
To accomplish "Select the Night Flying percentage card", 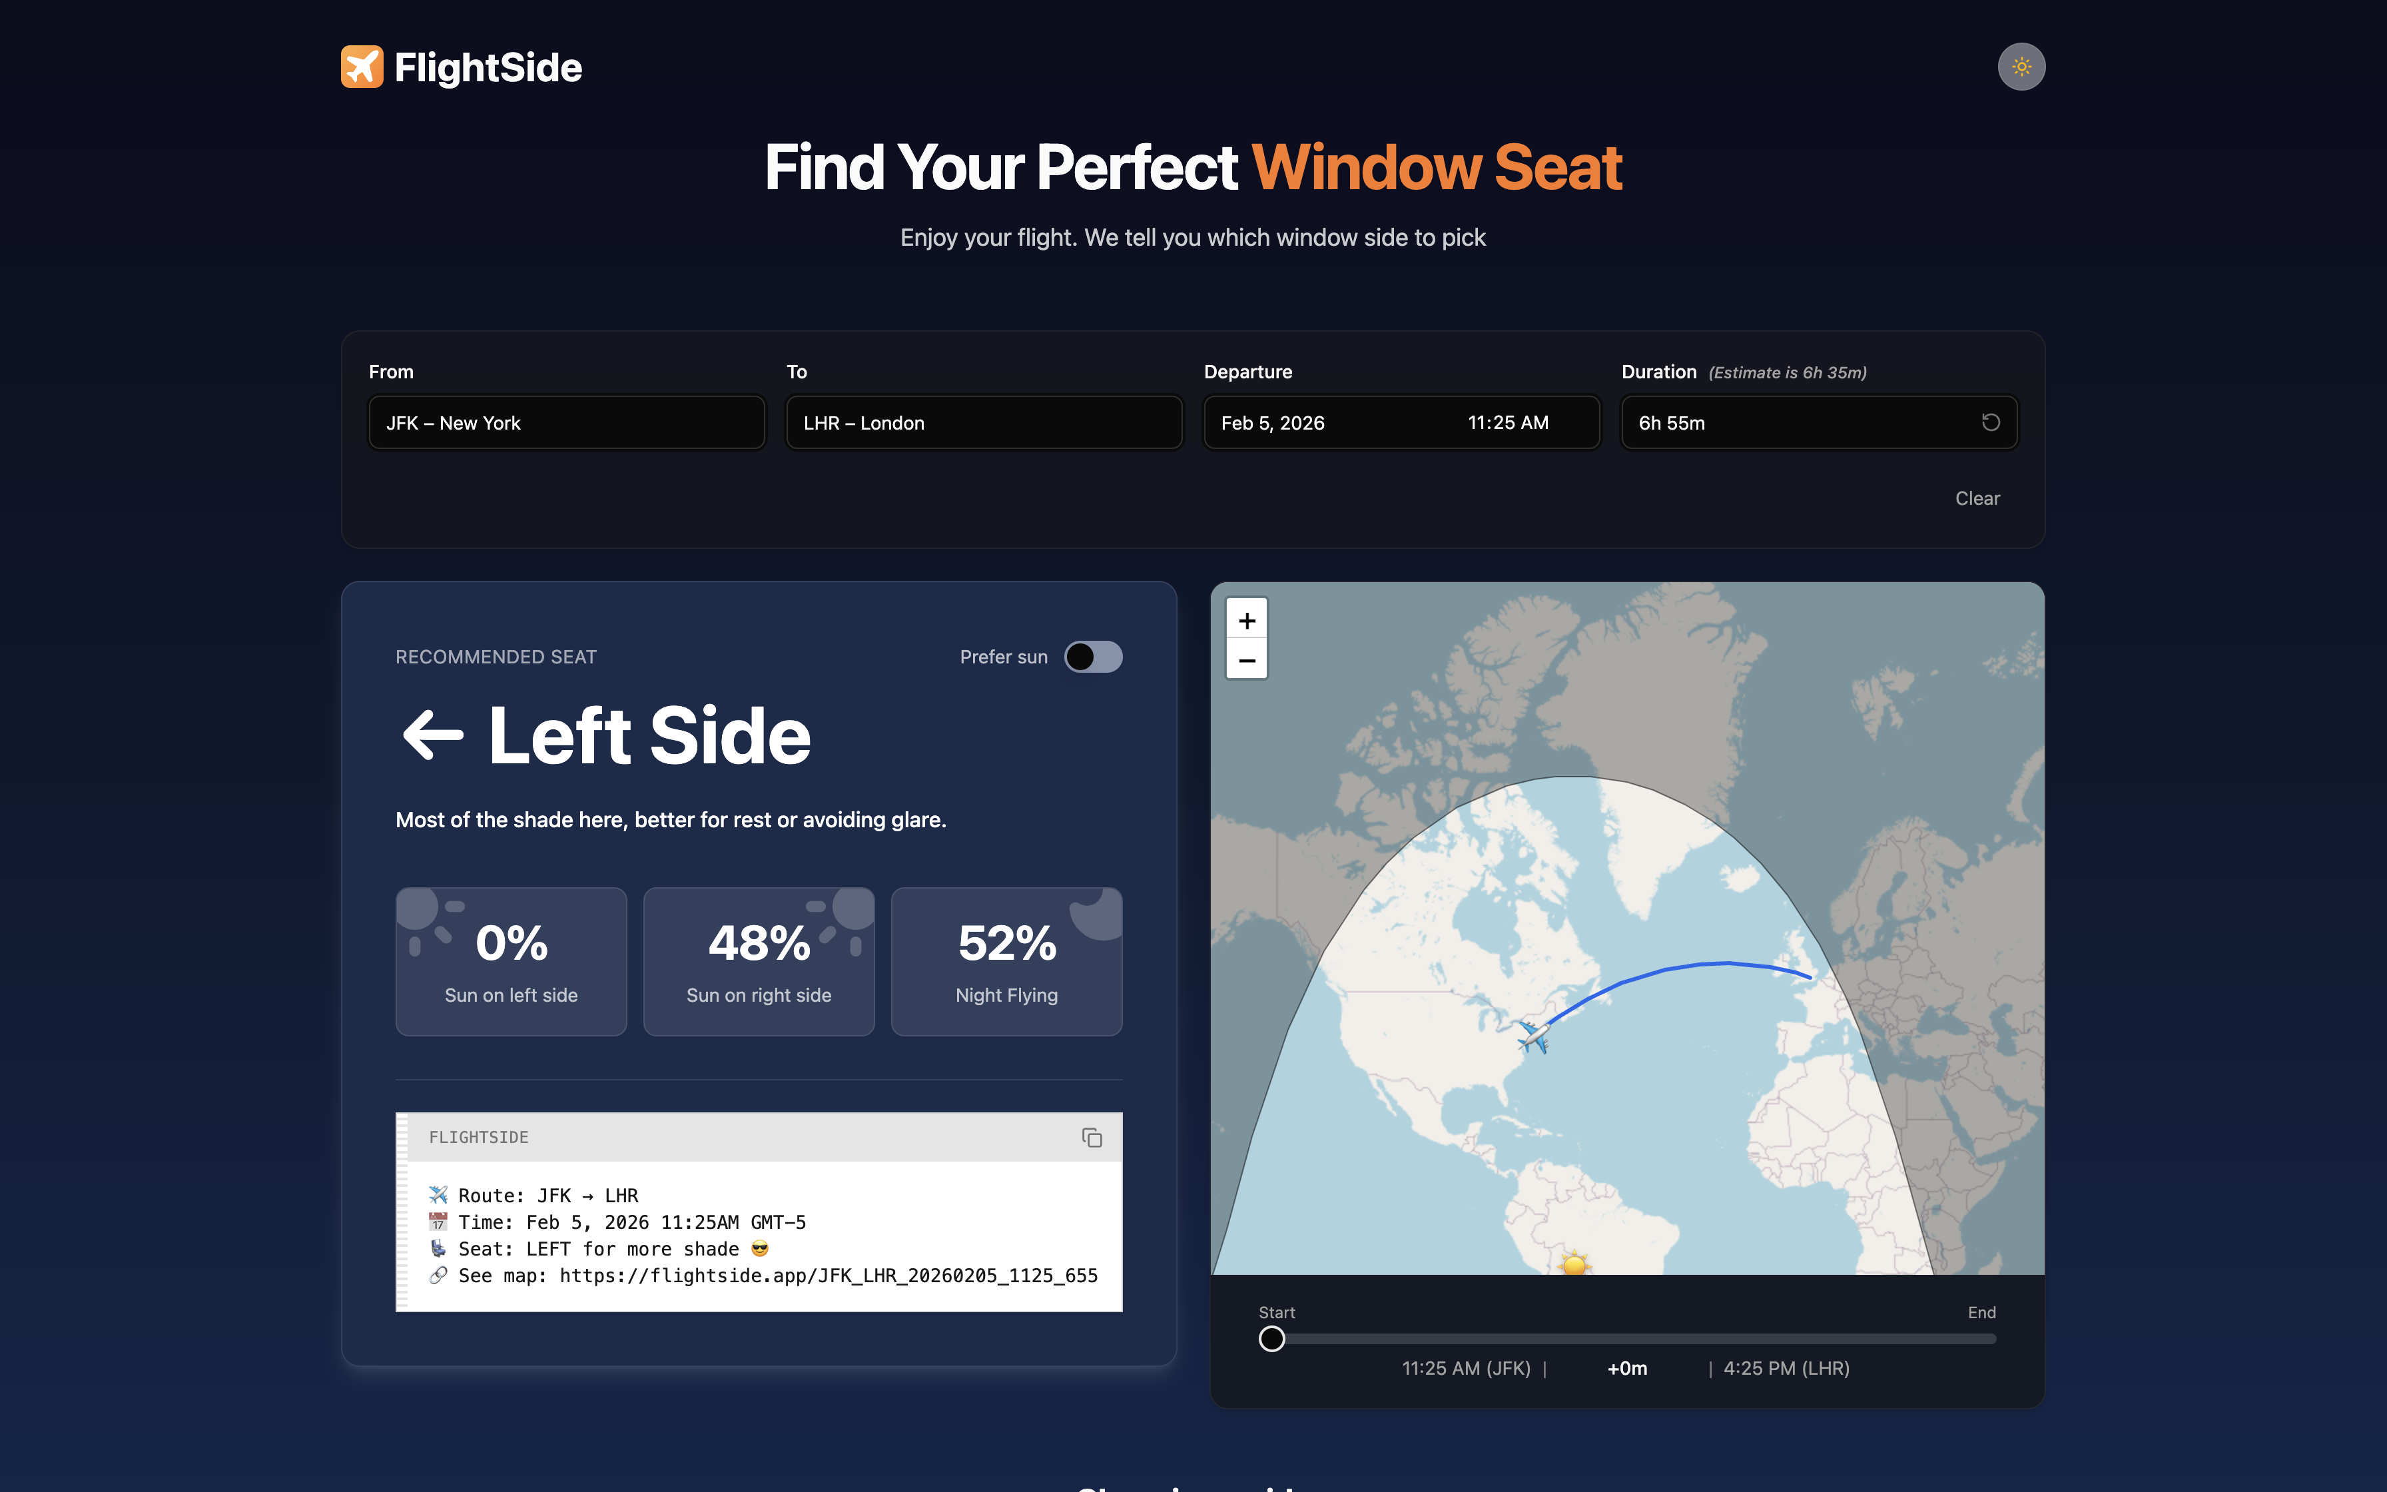I will point(1006,961).
